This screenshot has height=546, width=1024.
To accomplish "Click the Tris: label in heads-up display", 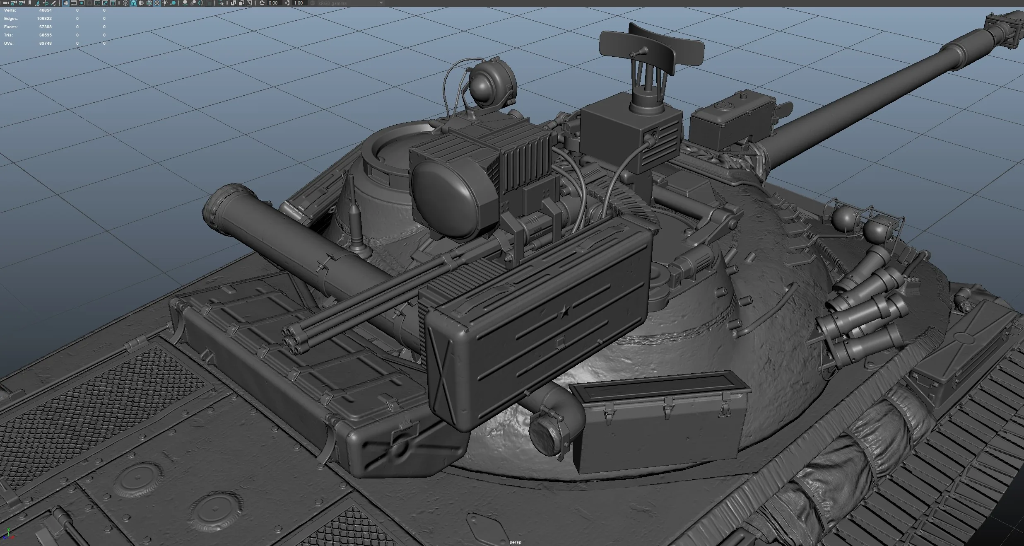I will pos(8,35).
